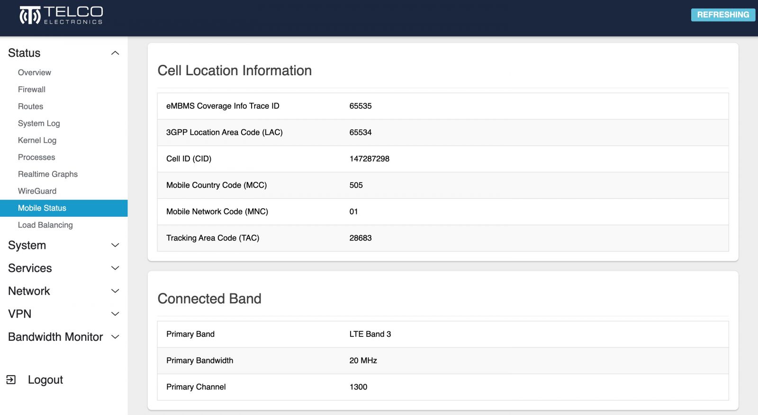Click the Cell Location Information title

[x=235, y=71]
